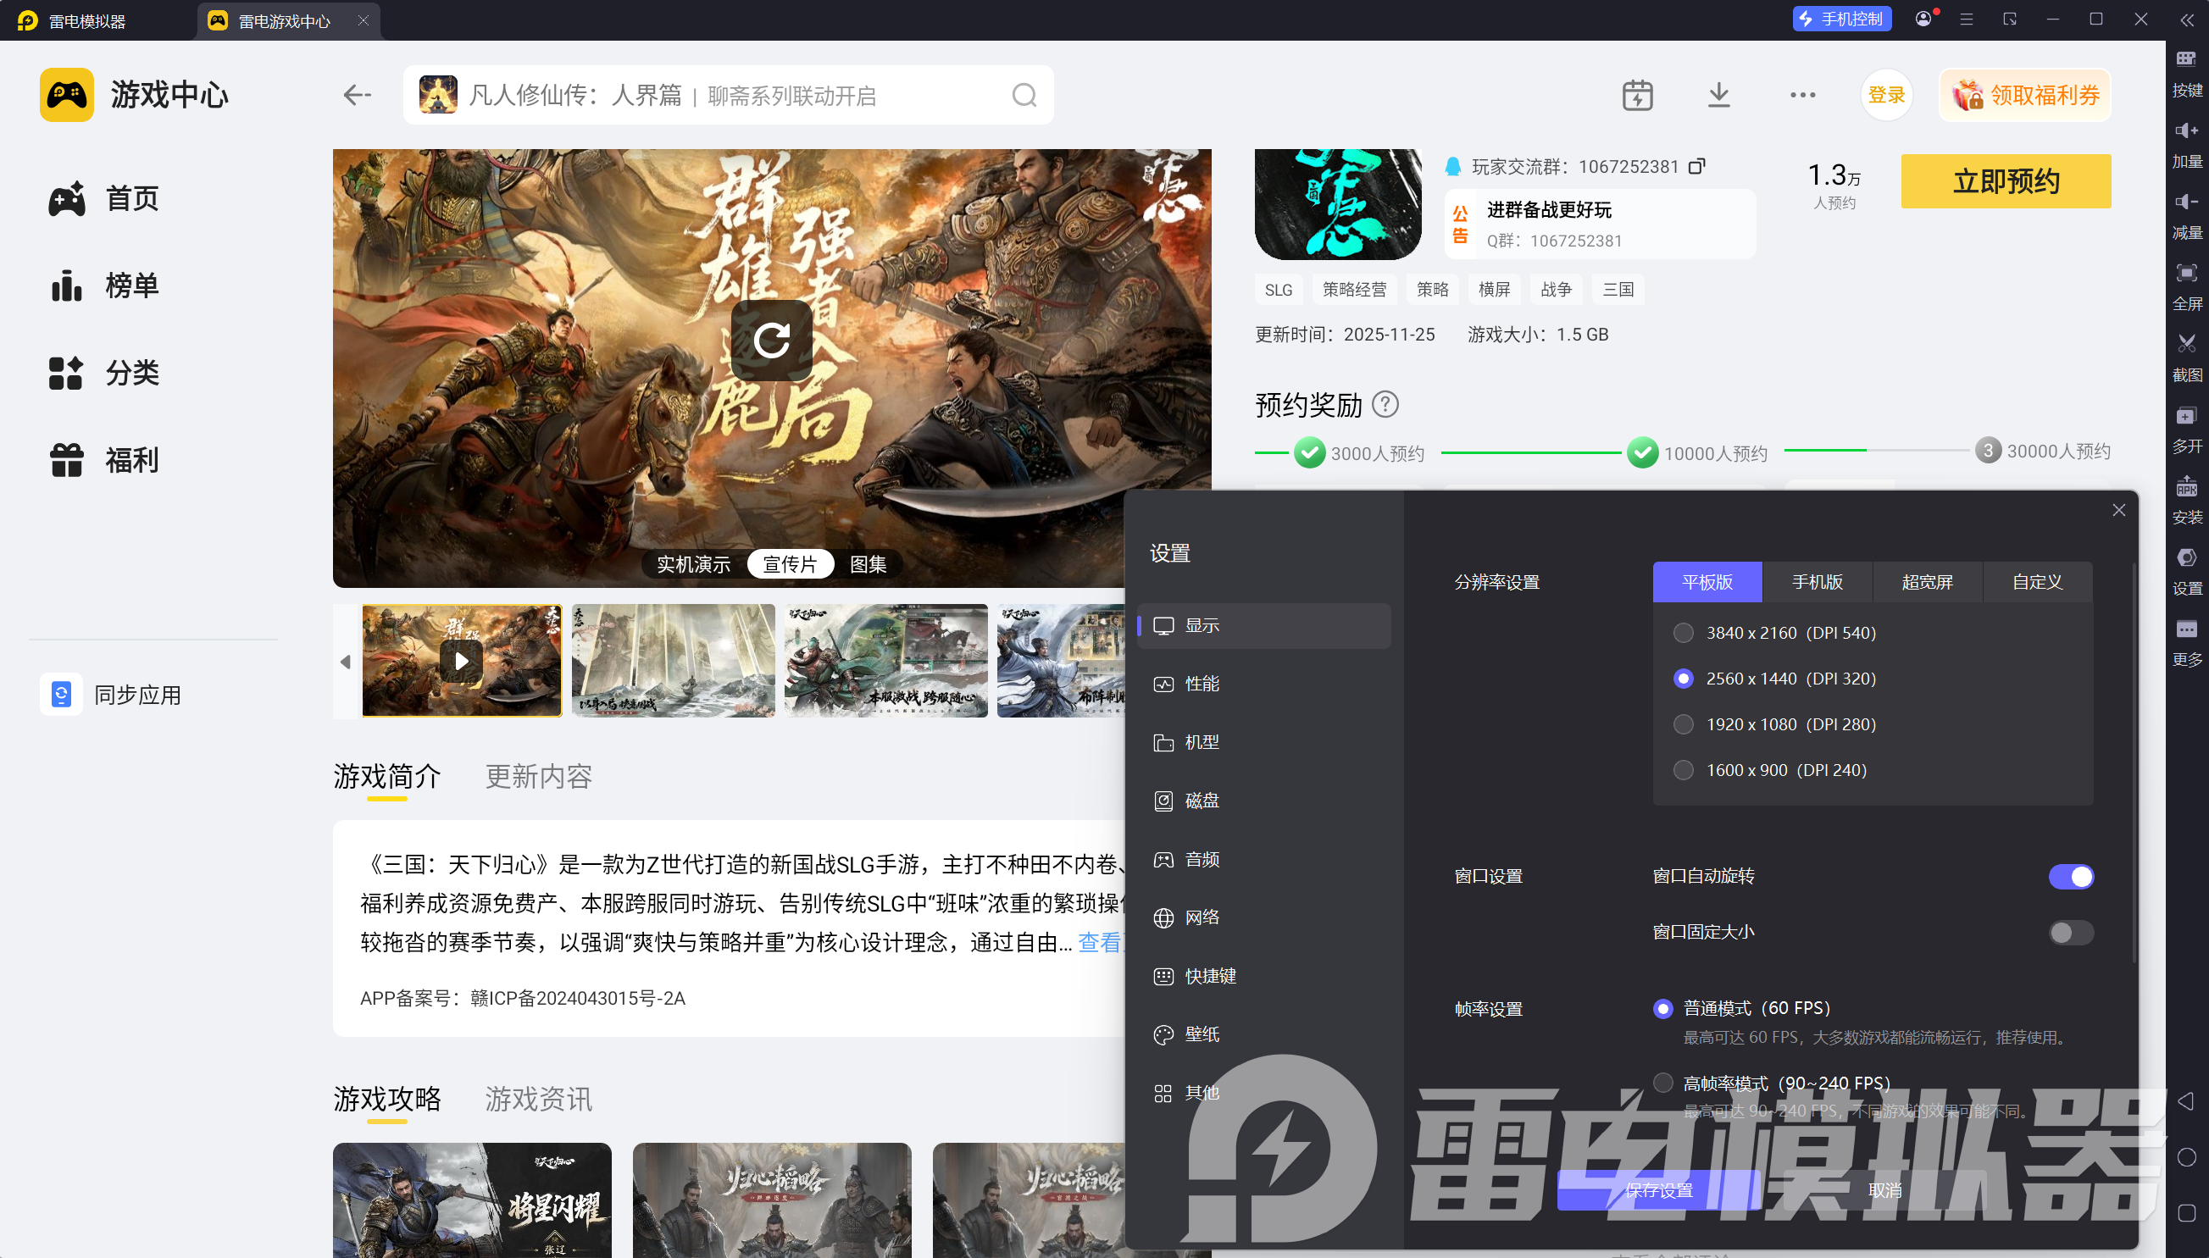Open the multi-instance (多开) icon
Image resolution: width=2209 pixels, height=1258 pixels.
tap(2185, 417)
